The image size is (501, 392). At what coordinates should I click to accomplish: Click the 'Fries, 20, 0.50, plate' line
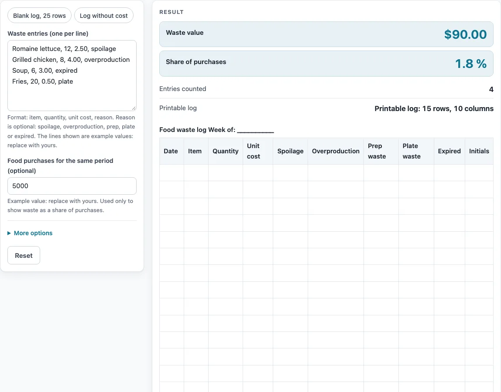point(42,81)
